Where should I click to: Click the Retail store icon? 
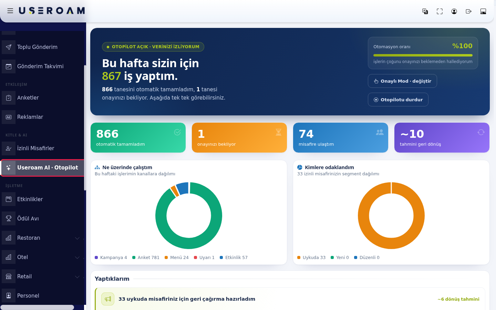click(9, 276)
